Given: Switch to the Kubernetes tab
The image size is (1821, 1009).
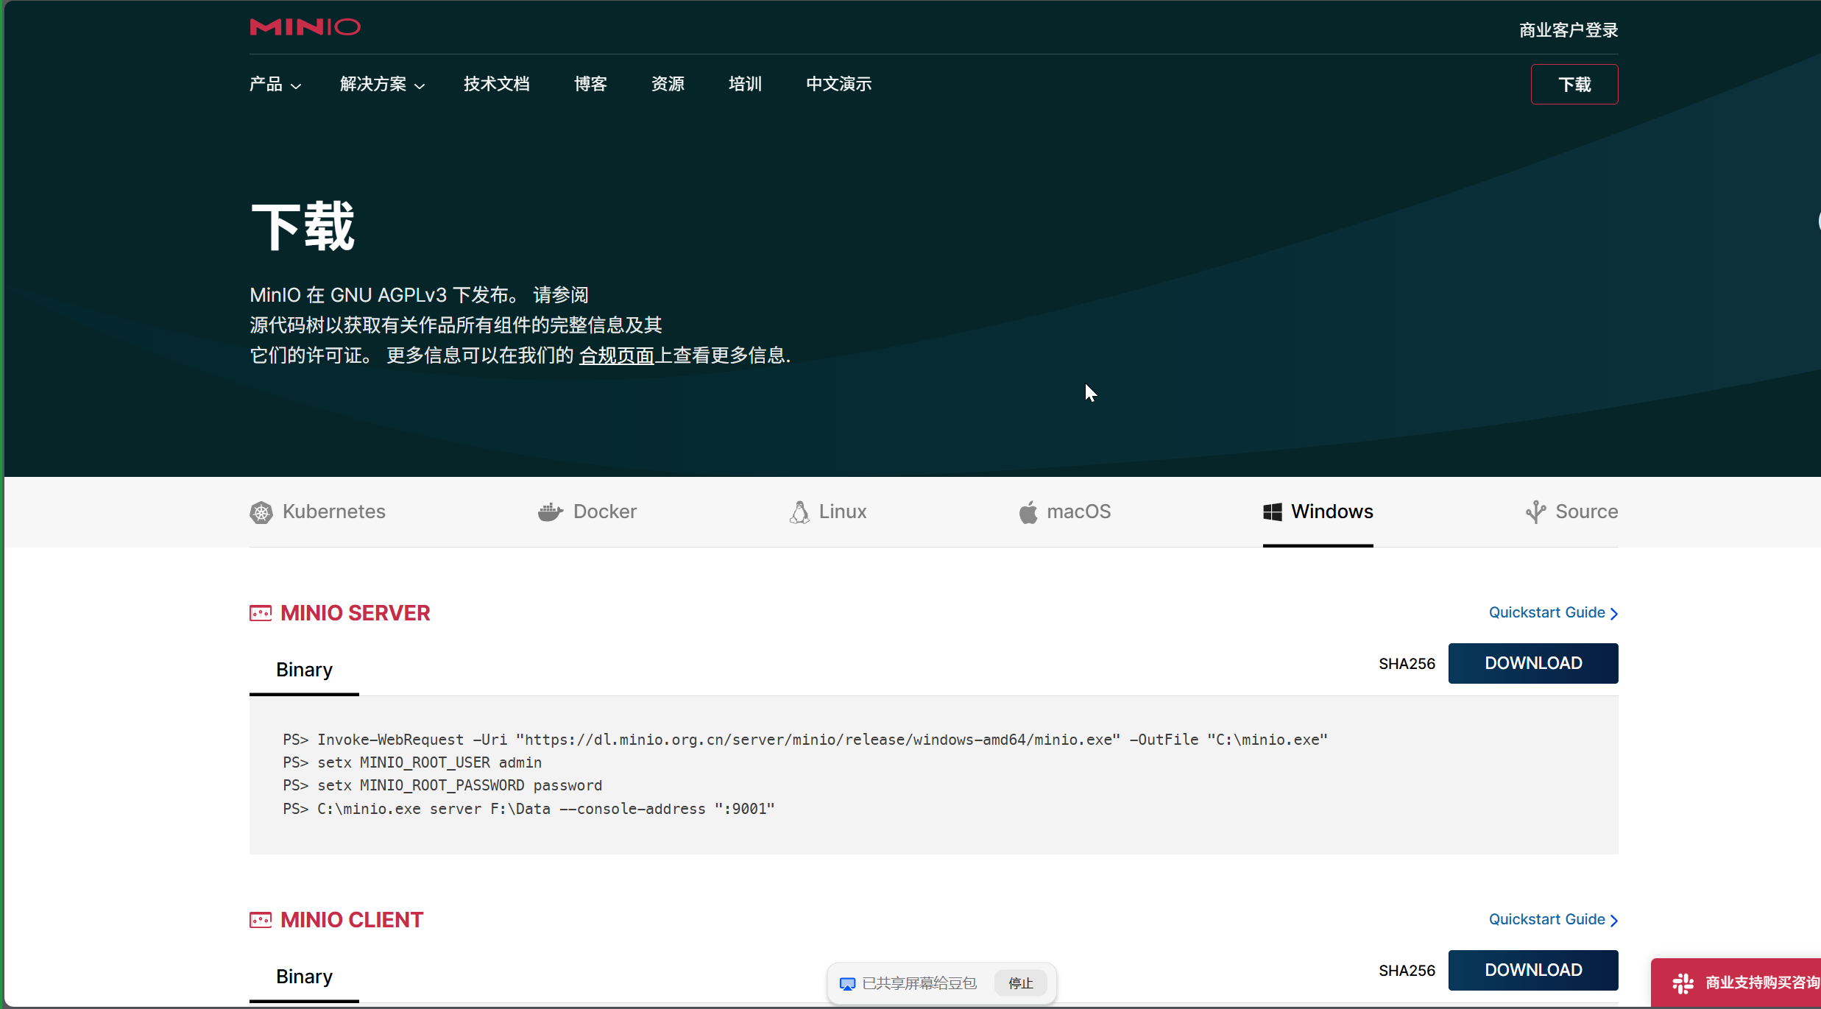Looking at the screenshot, I should (317, 512).
